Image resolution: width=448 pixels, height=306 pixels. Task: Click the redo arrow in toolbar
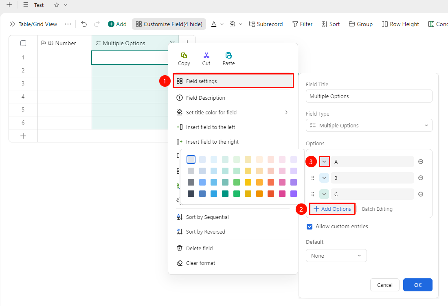97,24
